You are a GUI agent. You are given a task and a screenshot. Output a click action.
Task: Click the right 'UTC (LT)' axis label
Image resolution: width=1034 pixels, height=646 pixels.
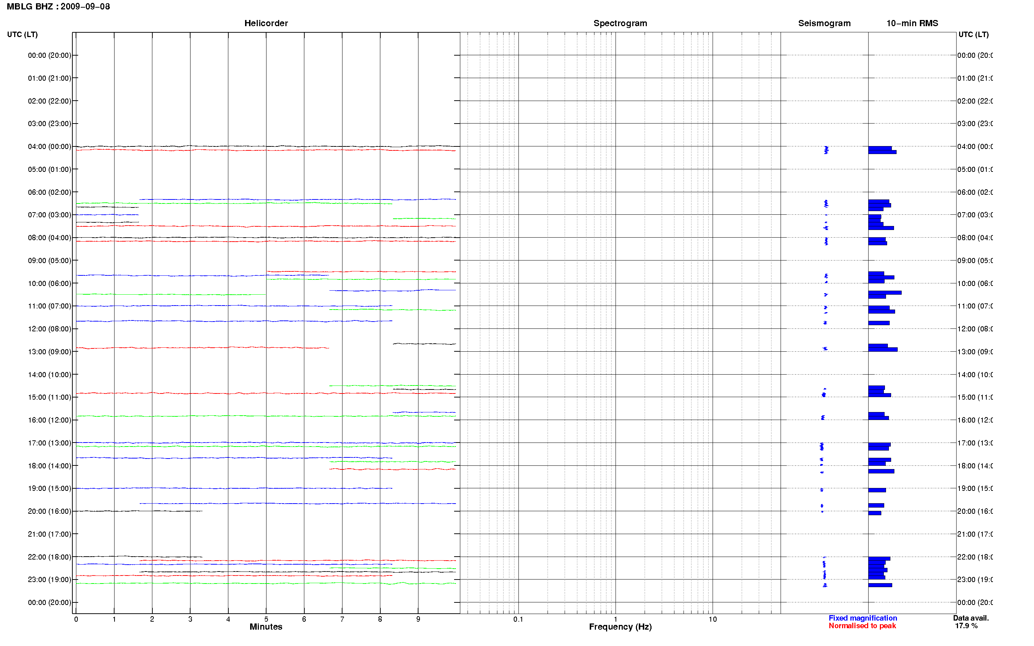click(973, 34)
